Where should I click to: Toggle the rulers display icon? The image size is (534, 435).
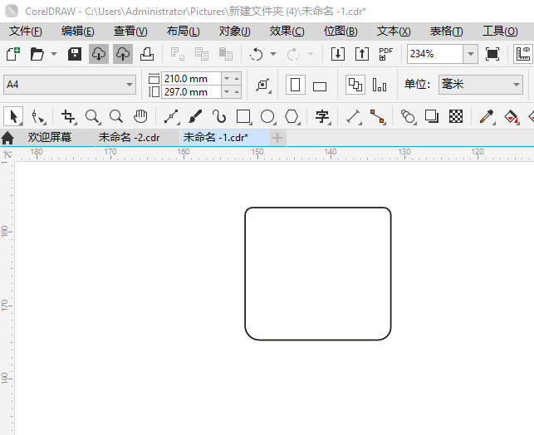(523, 54)
